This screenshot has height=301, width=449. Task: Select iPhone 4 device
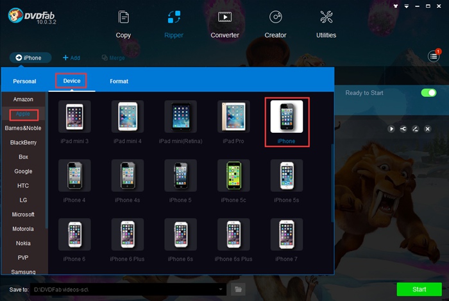[x=74, y=181]
